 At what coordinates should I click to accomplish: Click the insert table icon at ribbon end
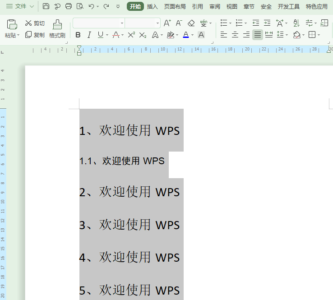[324, 23]
